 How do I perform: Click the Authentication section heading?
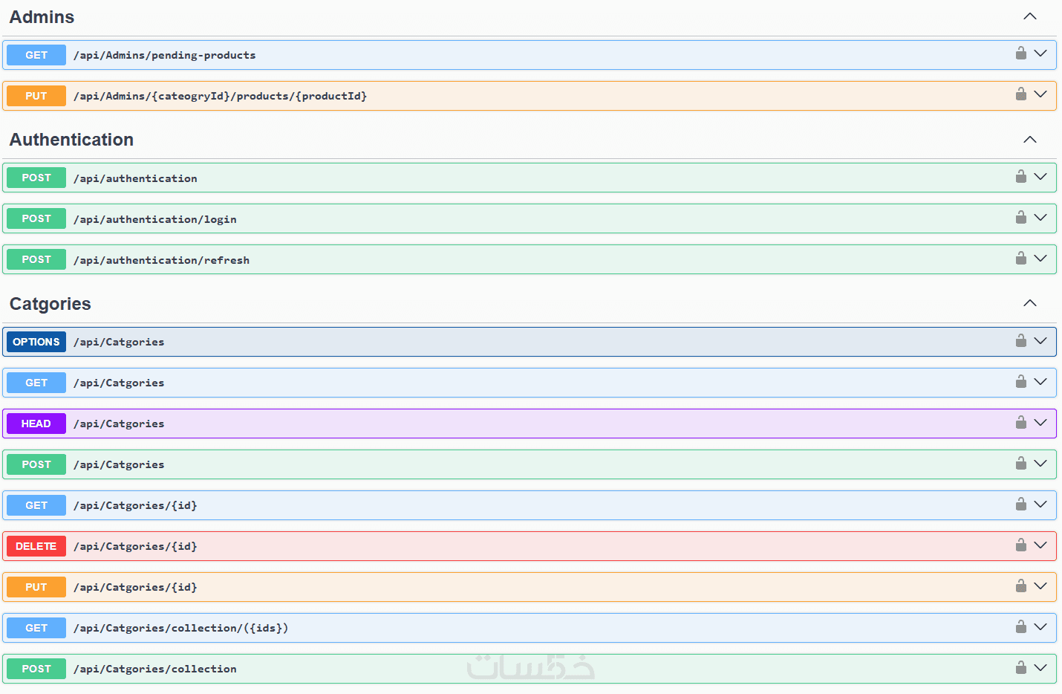71,140
